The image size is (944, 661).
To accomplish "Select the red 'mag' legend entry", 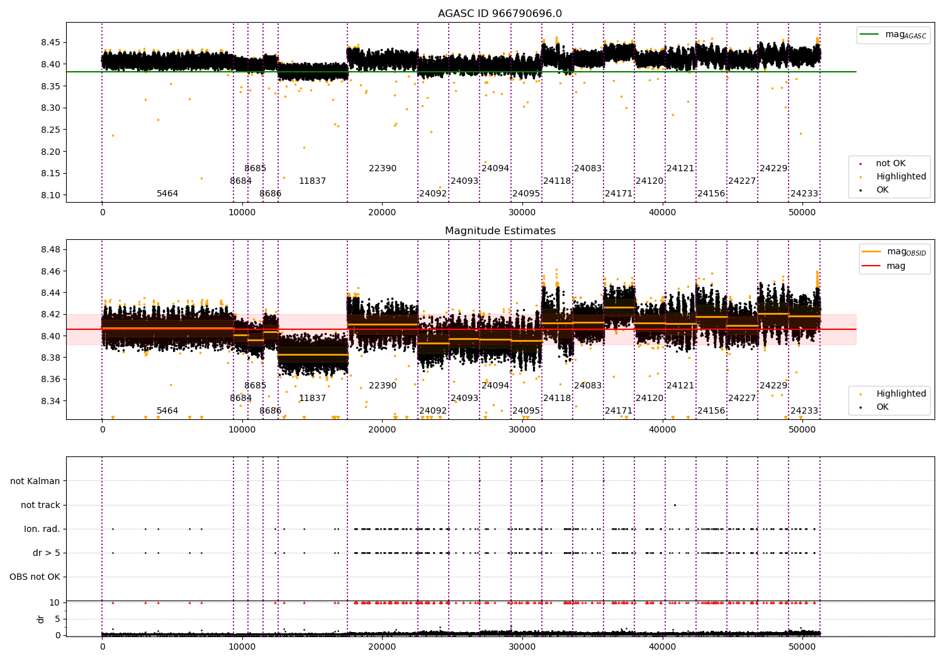I will 884,266.
